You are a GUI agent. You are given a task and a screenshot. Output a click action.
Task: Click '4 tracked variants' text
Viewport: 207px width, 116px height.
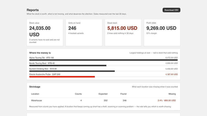(x=76, y=33)
